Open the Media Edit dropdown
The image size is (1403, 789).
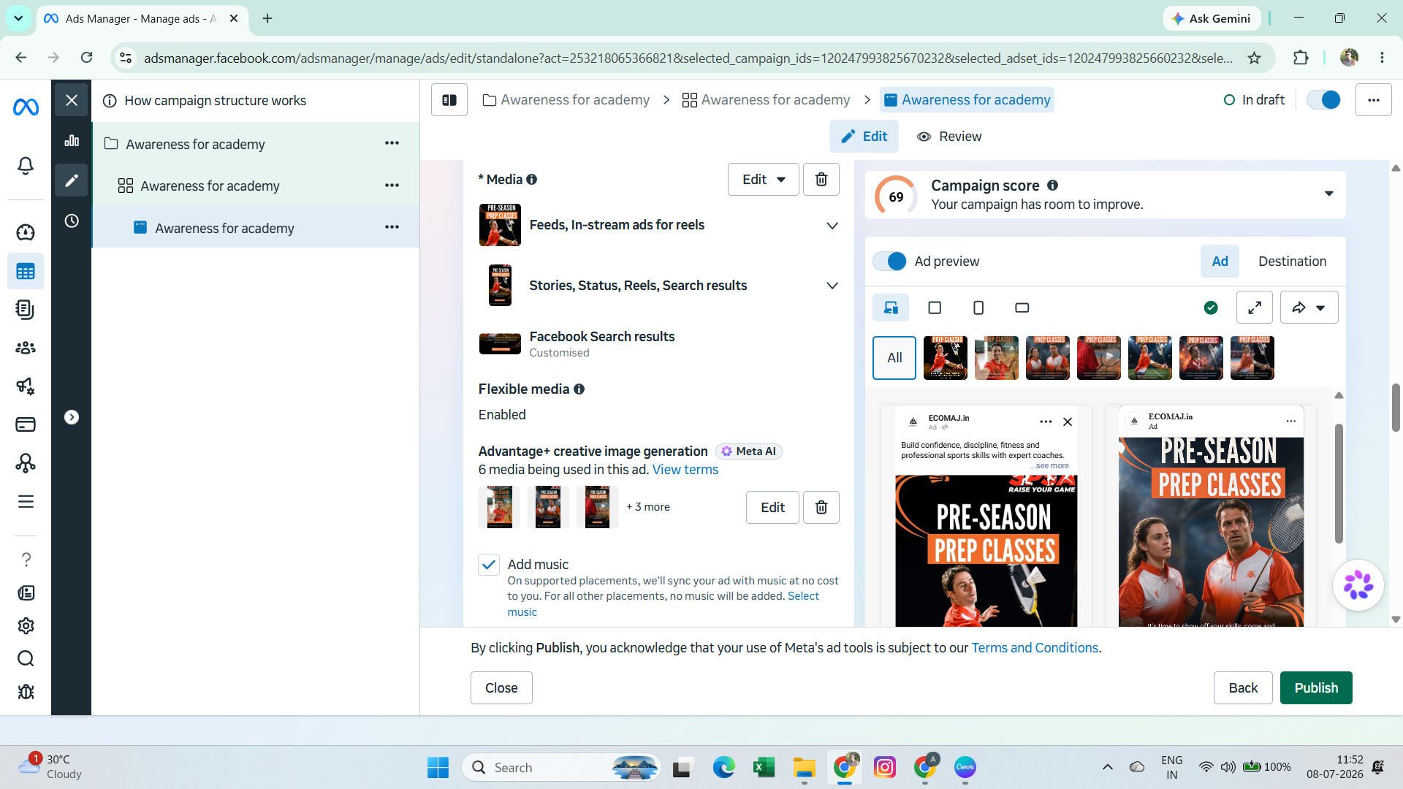[x=764, y=180]
